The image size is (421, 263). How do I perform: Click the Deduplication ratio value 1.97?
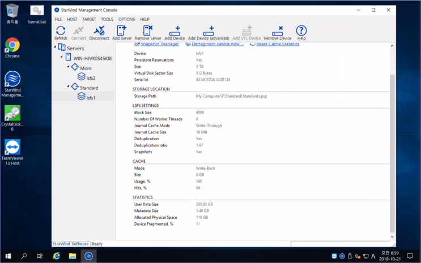[199, 145]
